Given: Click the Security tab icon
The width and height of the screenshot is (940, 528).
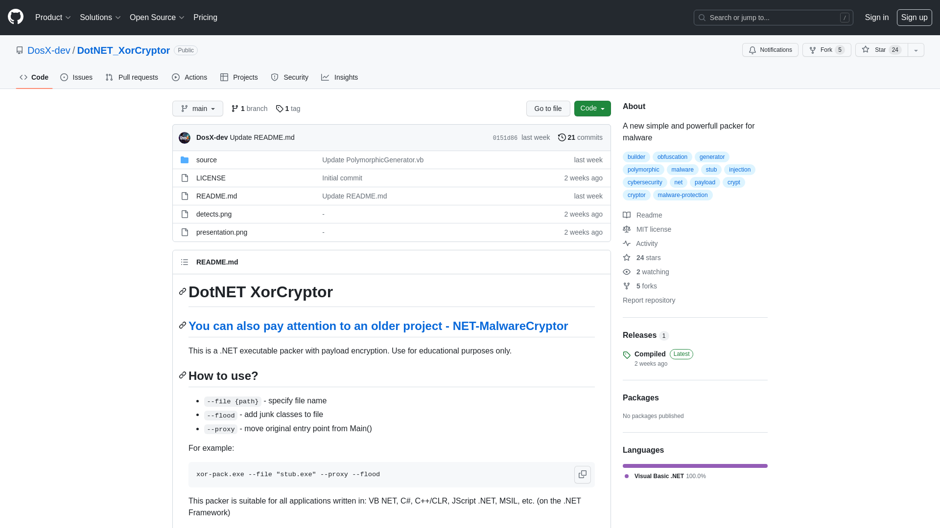Looking at the screenshot, I should [274, 77].
